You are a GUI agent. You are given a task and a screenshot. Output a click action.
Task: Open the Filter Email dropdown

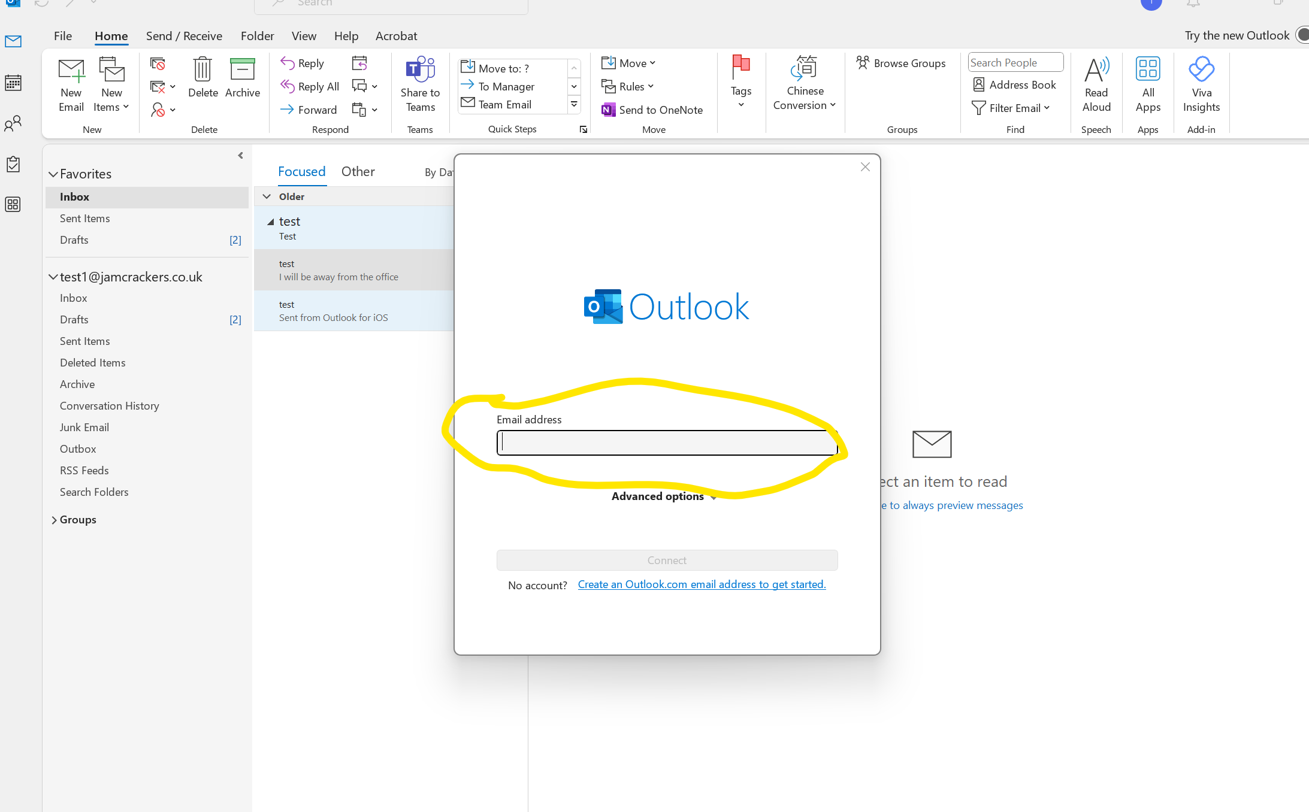[1012, 108]
